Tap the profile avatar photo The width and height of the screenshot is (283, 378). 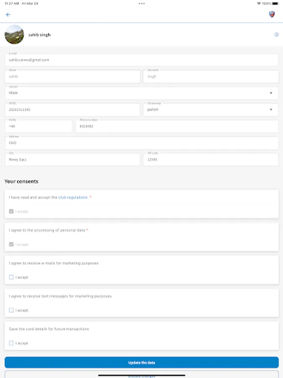(x=14, y=34)
